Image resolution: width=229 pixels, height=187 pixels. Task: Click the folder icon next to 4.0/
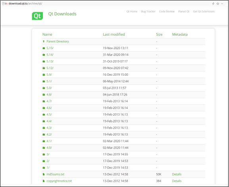click(44, 148)
